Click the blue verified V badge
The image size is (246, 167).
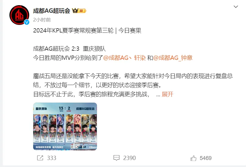pyautogui.click(x=27, y=22)
